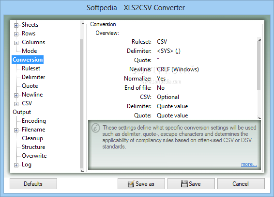Open the Cleanup settings
Viewport: 274px width, 197px height.
point(32,138)
